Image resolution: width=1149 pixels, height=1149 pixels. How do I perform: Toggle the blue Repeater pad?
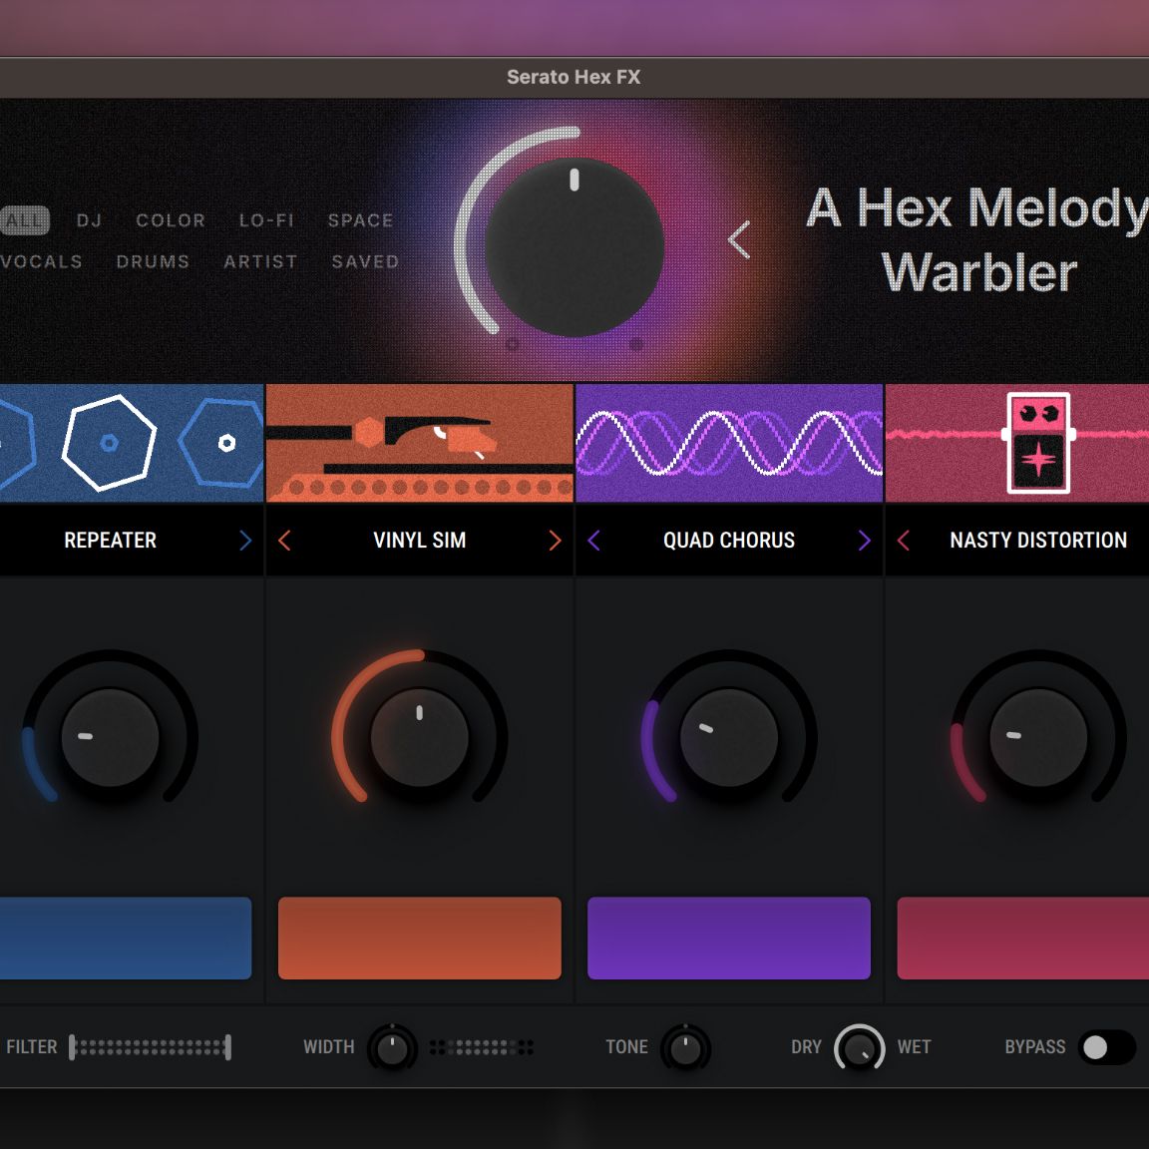pos(126,938)
